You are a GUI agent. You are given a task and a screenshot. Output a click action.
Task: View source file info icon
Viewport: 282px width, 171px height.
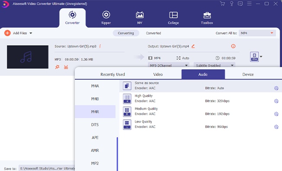click(100, 46)
